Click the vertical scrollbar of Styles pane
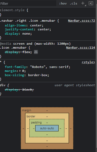97x152 pixels. [96, 76]
